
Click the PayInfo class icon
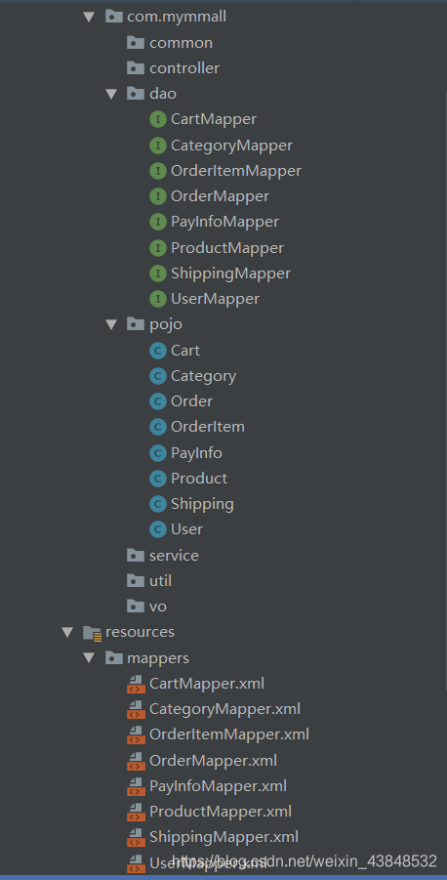[158, 452]
